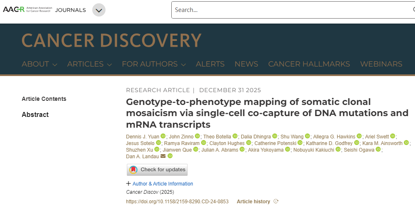Expand the Journals dropdown chevron button
Viewport: 415px width, 207px height.
point(98,10)
